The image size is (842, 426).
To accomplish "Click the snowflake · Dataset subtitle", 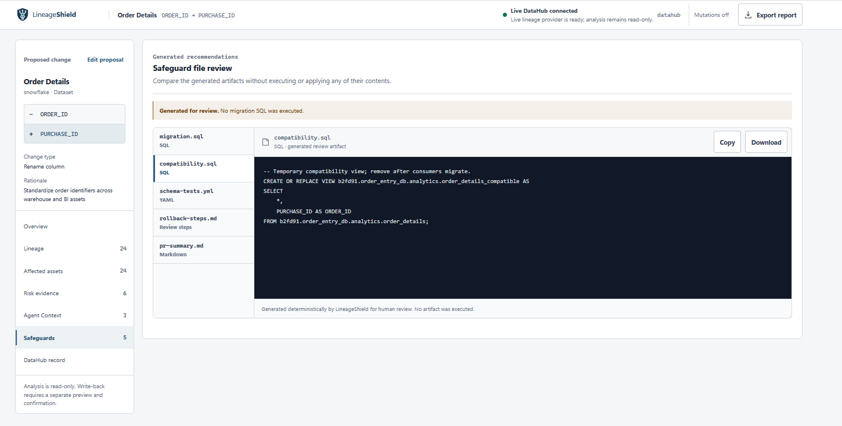I will pyautogui.click(x=48, y=92).
